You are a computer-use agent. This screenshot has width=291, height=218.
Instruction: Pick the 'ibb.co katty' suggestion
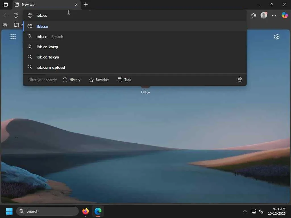pos(135,47)
